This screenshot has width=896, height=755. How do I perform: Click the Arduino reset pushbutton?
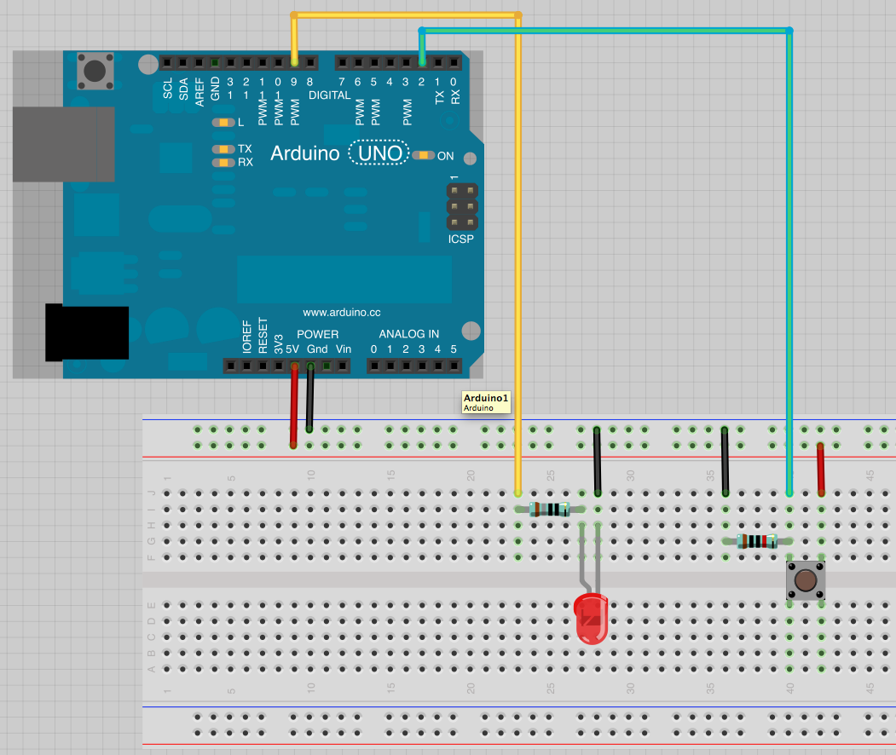click(95, 71)
